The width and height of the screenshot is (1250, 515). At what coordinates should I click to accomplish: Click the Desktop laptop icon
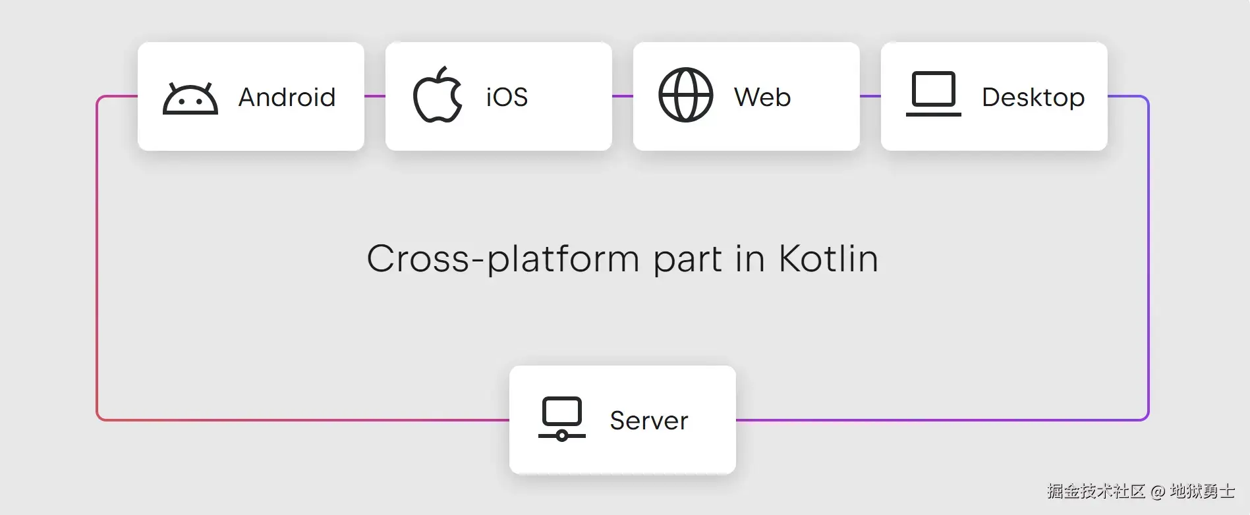(x=934, y=94)
